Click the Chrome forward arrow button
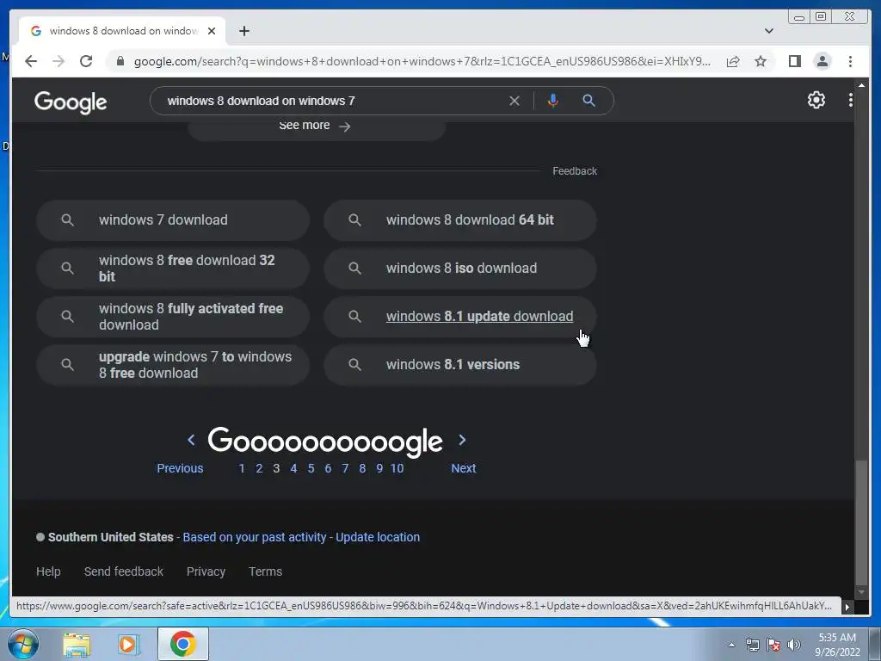The height and width of the screenshot is (661, 881). pyautogui.click(x=59, y=61)
